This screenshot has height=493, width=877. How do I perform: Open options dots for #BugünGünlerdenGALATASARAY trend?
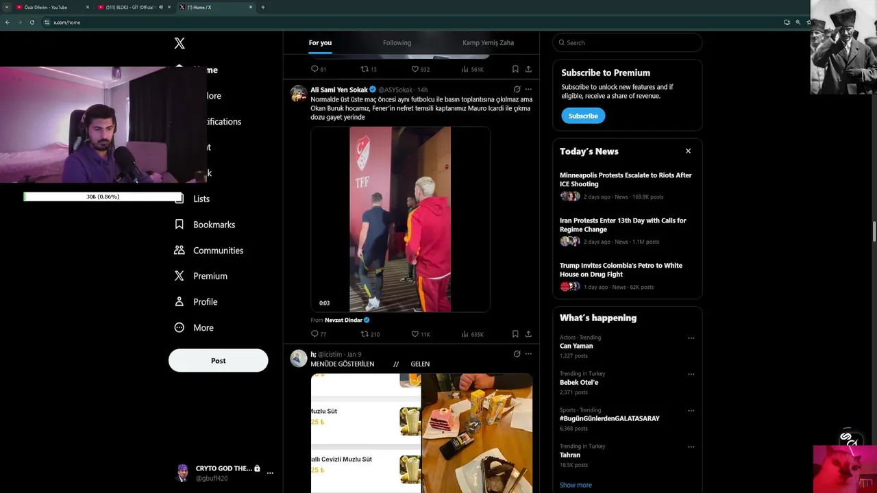coord(691,411)
